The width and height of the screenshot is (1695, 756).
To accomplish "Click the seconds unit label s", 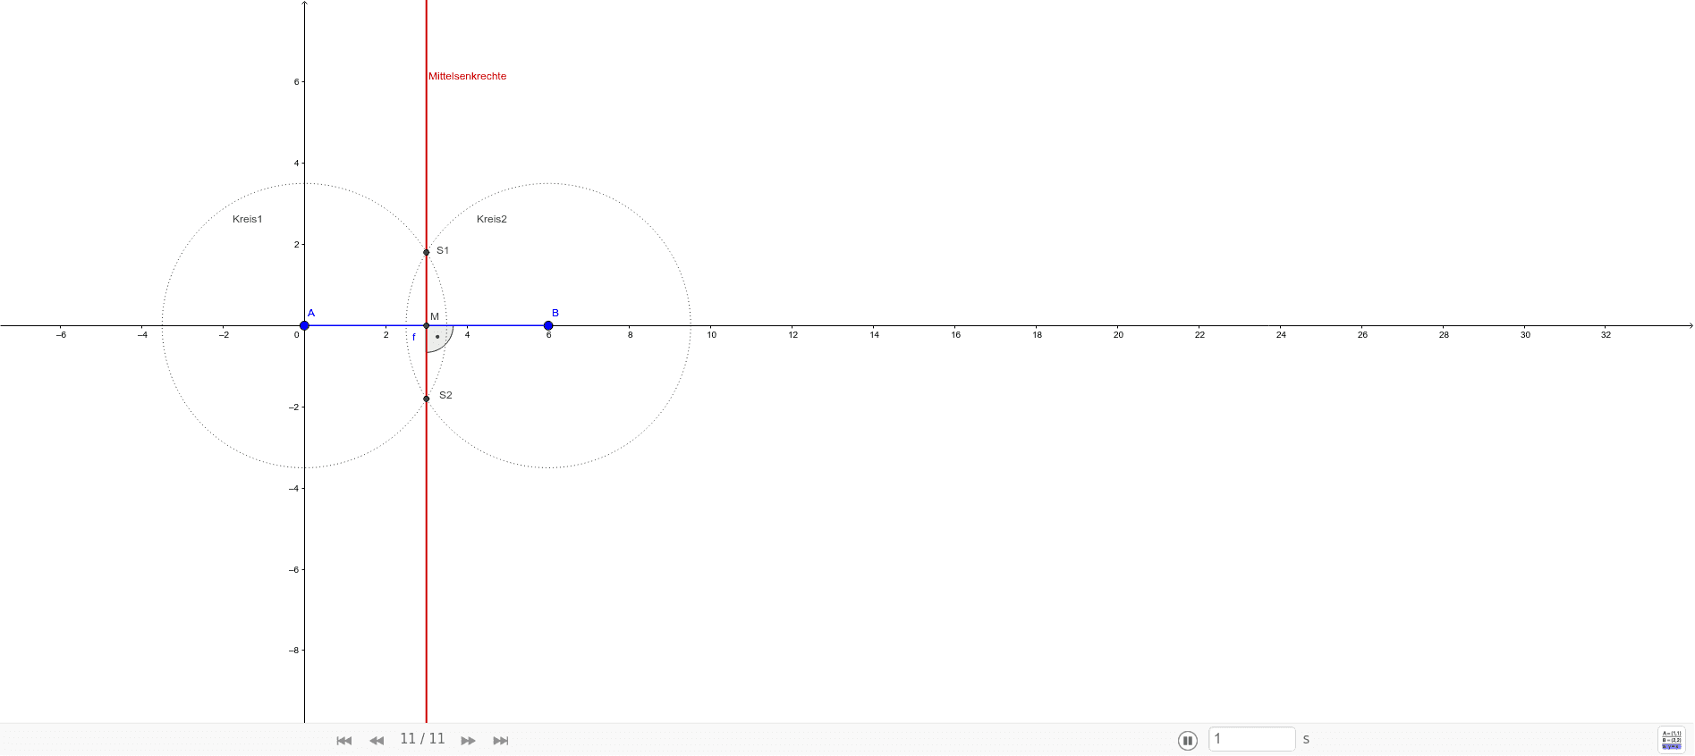I will 1306,739.
